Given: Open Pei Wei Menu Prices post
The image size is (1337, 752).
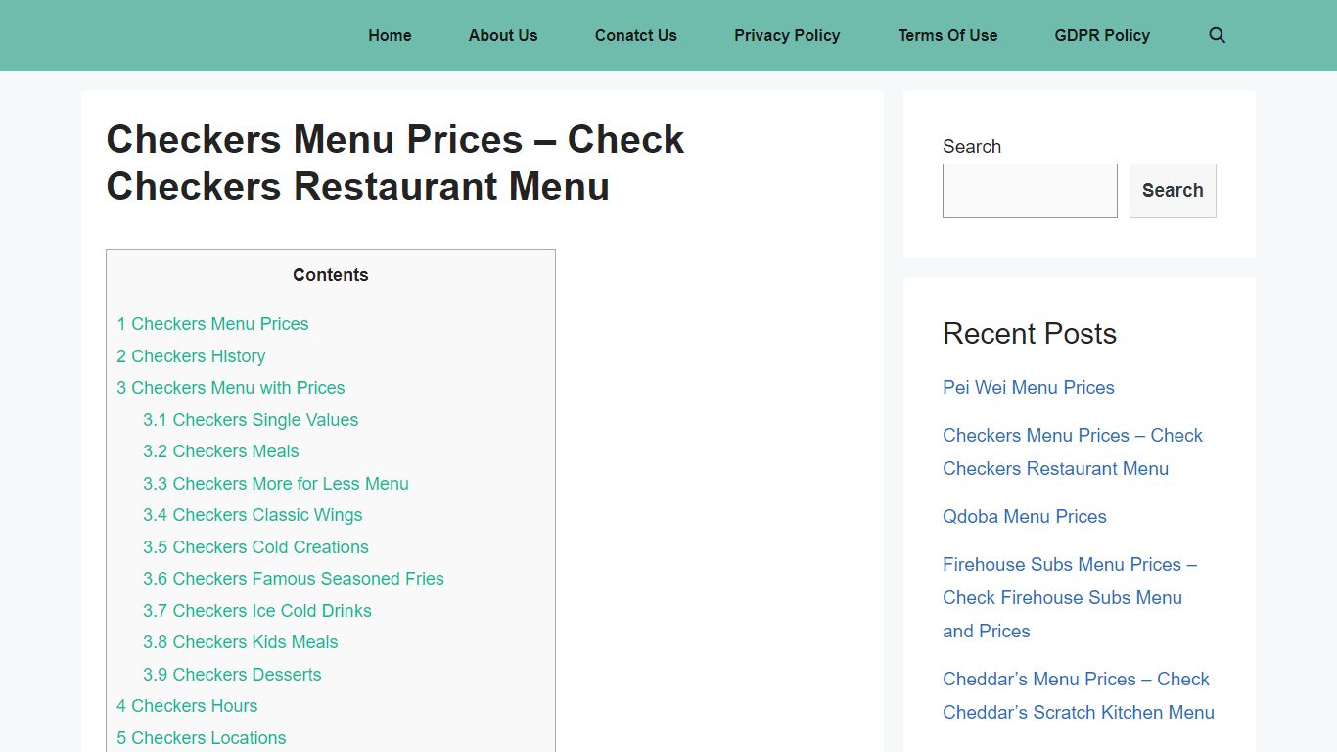Looking at the screenshot, I should [x=1029, y=387].
